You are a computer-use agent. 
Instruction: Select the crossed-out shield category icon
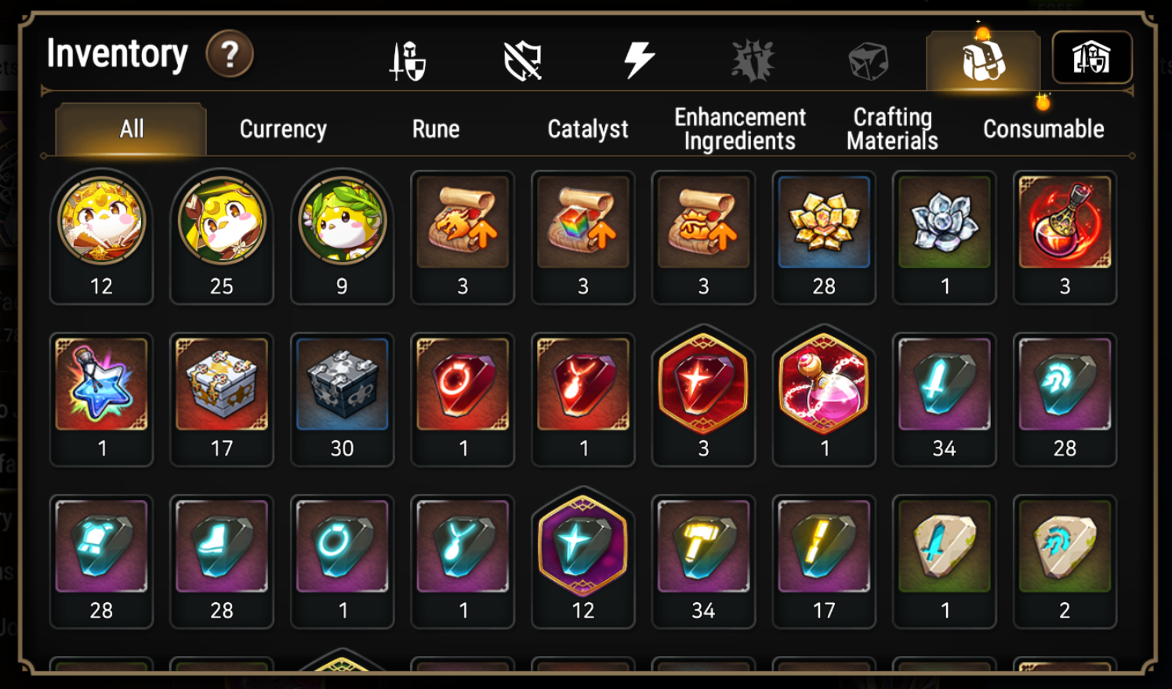click(523, 61)
